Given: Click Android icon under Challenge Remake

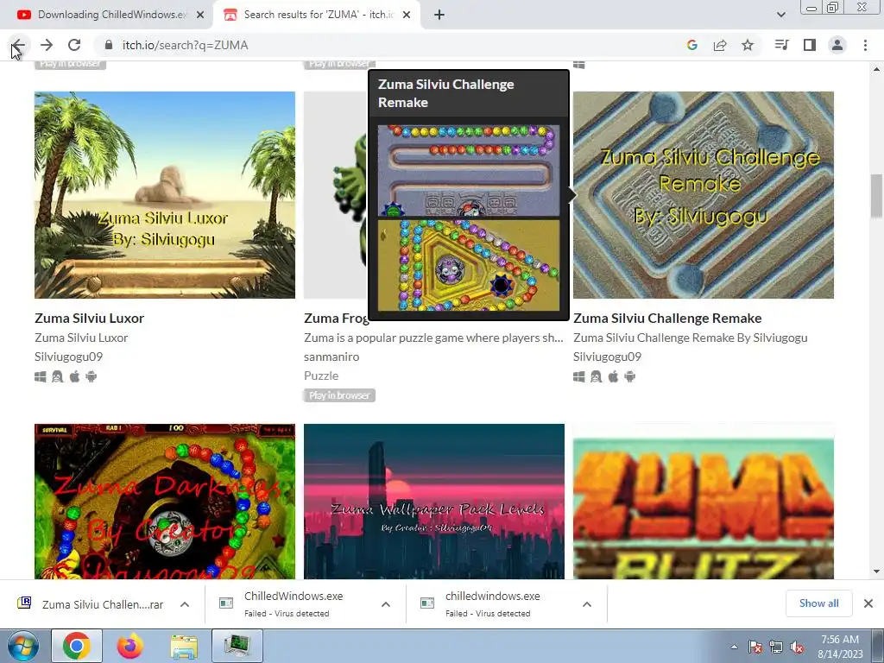Looking at the screenshot, I should (630, 376).
